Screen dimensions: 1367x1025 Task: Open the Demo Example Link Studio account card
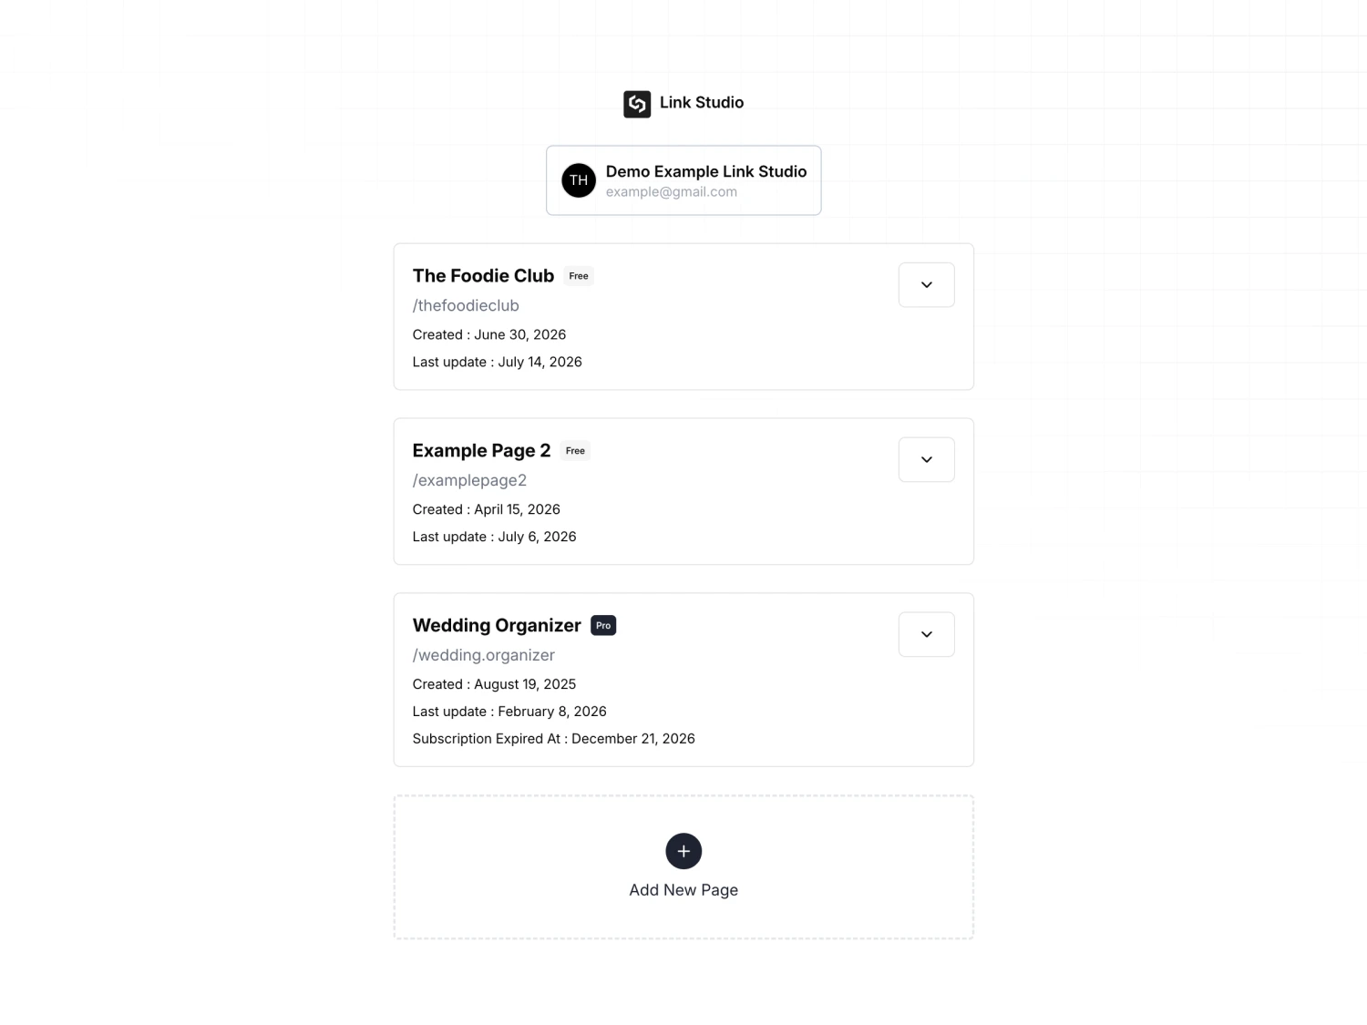(683, 180)
